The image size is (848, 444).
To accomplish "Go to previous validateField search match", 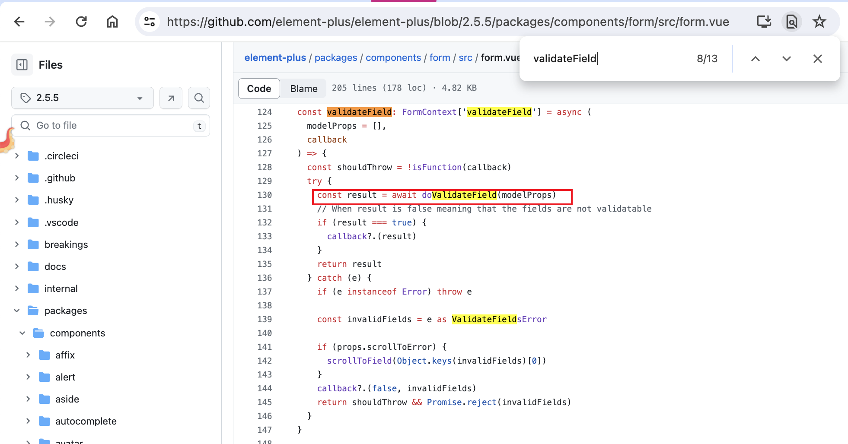I will click(x=755, y=59).
